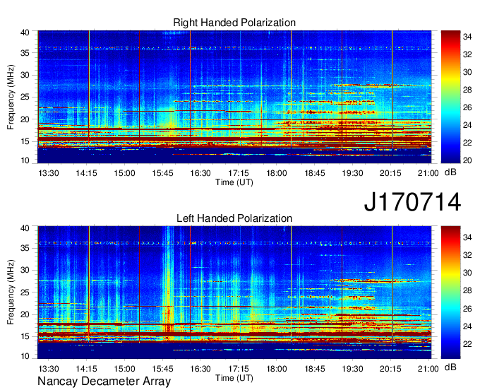
Task: Click 18:45 tick on left-handed plot time axis
Action: 314,369
